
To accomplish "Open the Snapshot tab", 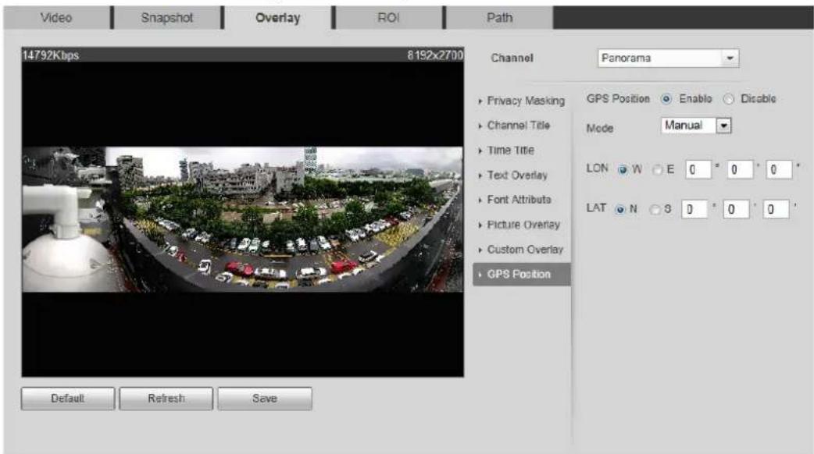I will click(x=167, y=18).
